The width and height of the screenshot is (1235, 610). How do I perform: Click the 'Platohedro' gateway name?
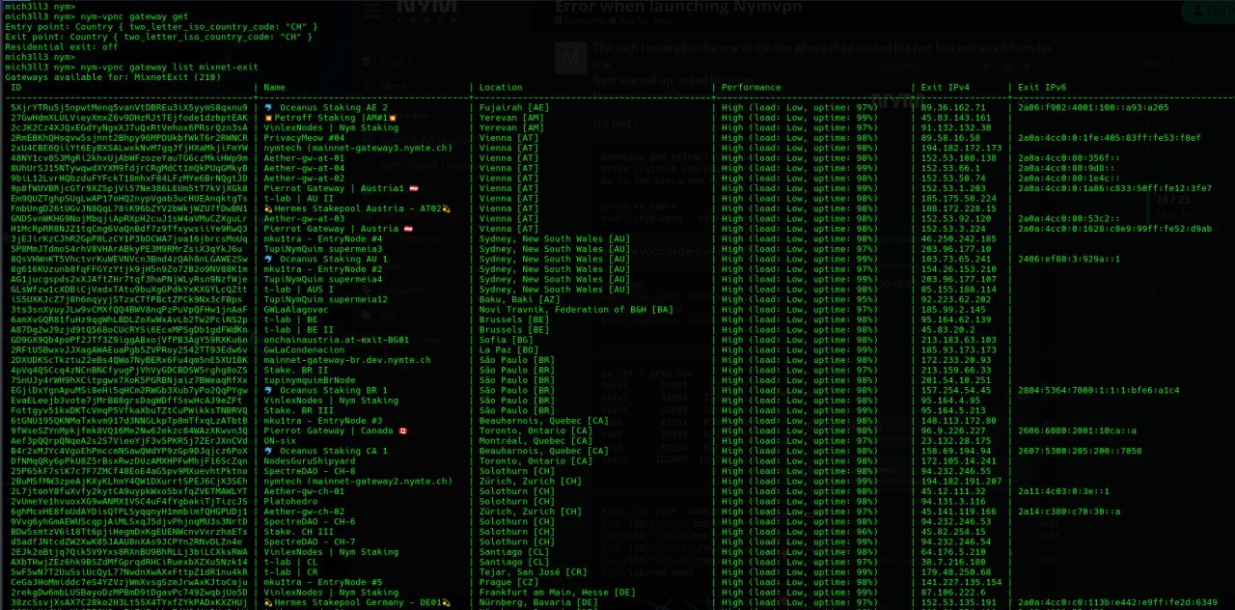pyautogui.click(x=290, y=502)
